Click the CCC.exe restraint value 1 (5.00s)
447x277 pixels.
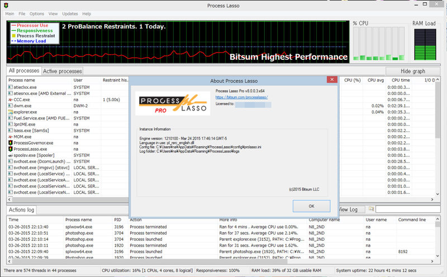tap(111, 100)
